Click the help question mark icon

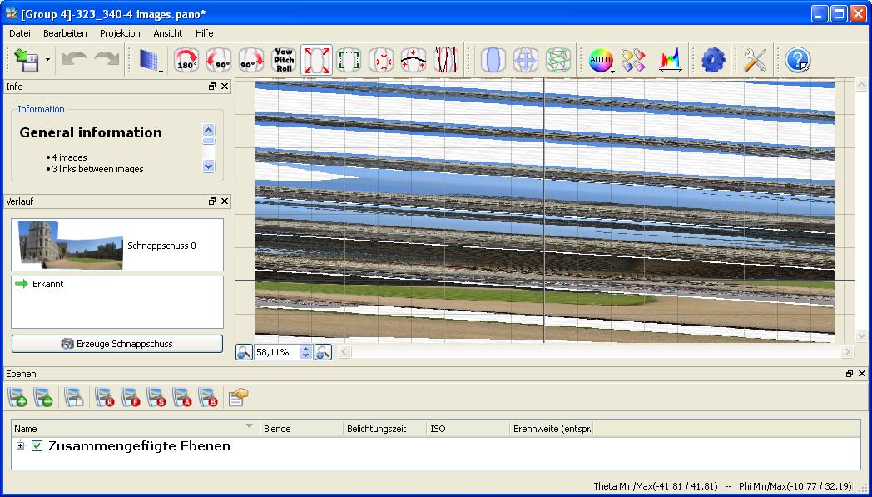click(797, 61)
